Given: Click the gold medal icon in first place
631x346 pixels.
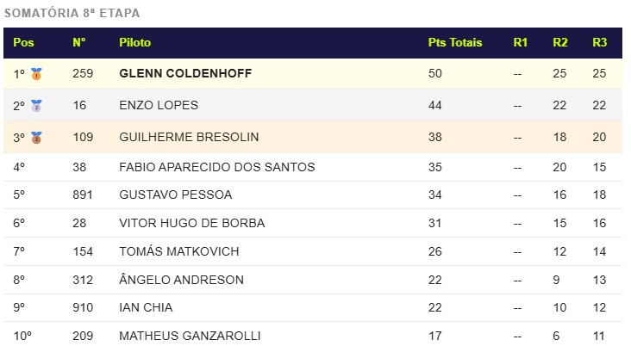Looking at the screenshot, I should click(x=36, y=74).
